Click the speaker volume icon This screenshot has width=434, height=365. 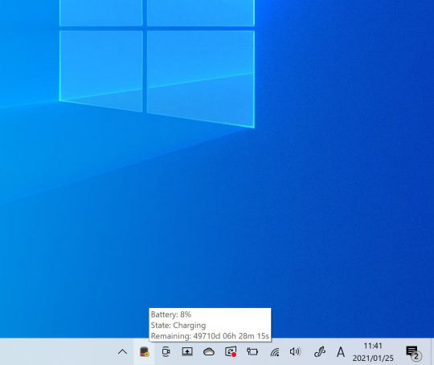295,351
